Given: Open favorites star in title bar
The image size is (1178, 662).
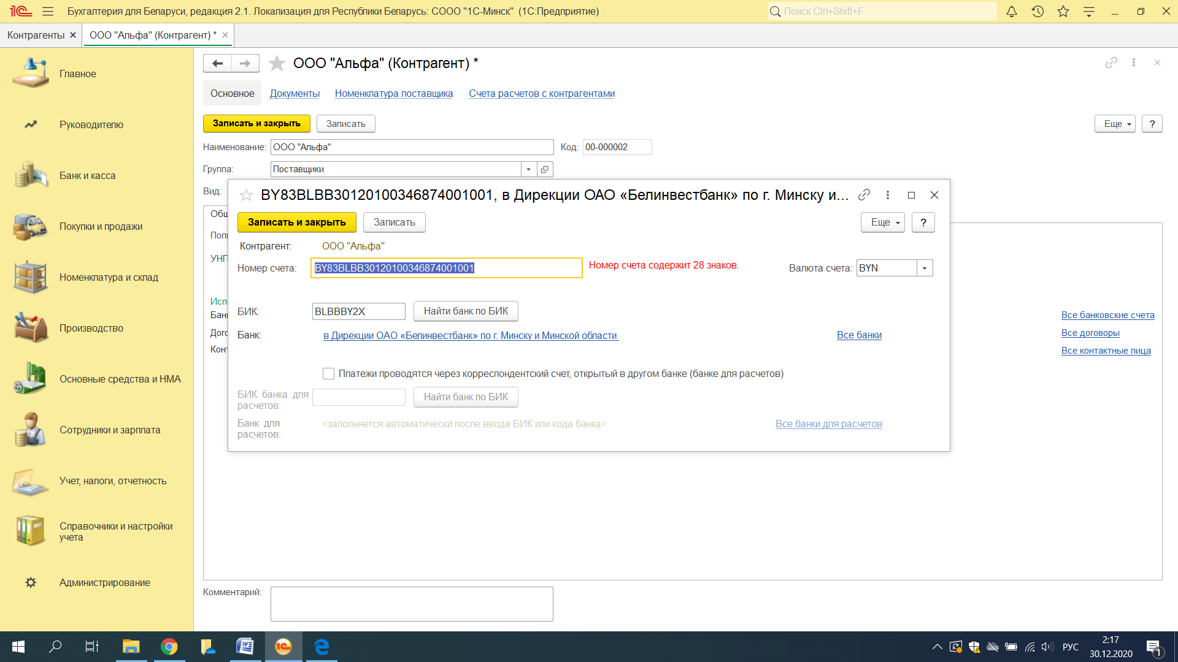Looking at the screenshot, I should click(x=1063, y=11).
